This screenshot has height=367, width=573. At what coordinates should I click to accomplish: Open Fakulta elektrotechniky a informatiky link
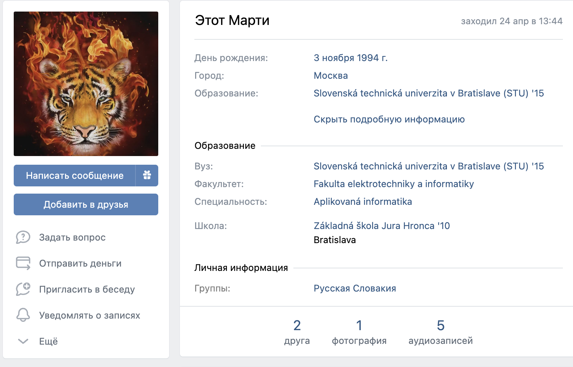(x=394, y=184)
